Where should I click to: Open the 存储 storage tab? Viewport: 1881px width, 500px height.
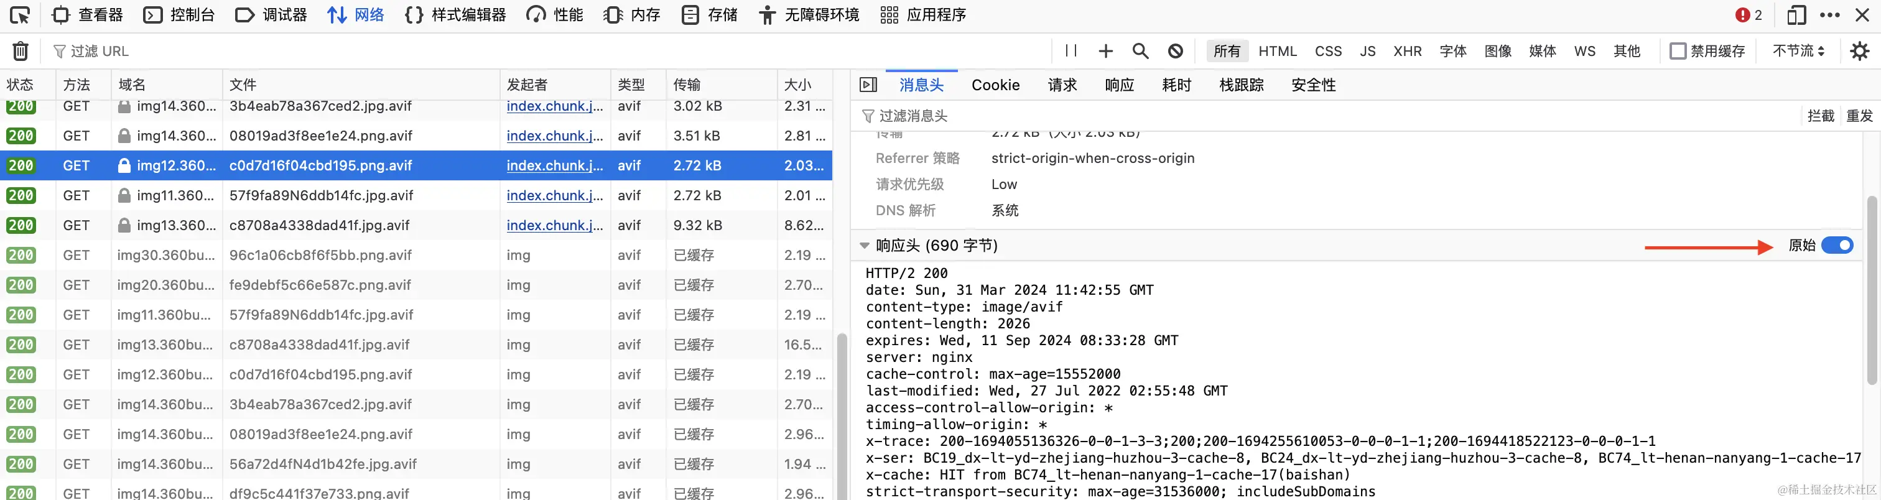(x=709, y=14)
